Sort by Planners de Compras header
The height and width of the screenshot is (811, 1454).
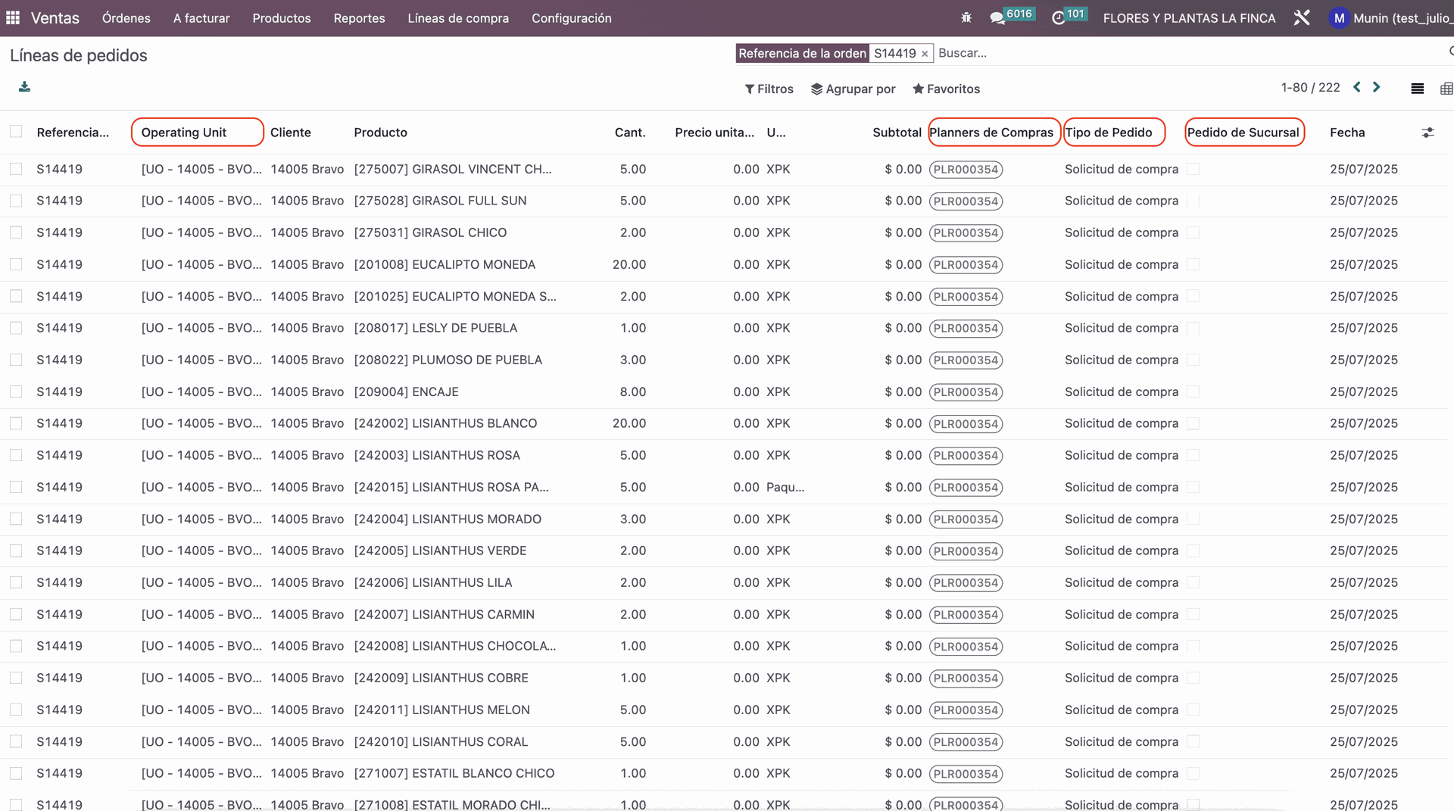[991, 133]
